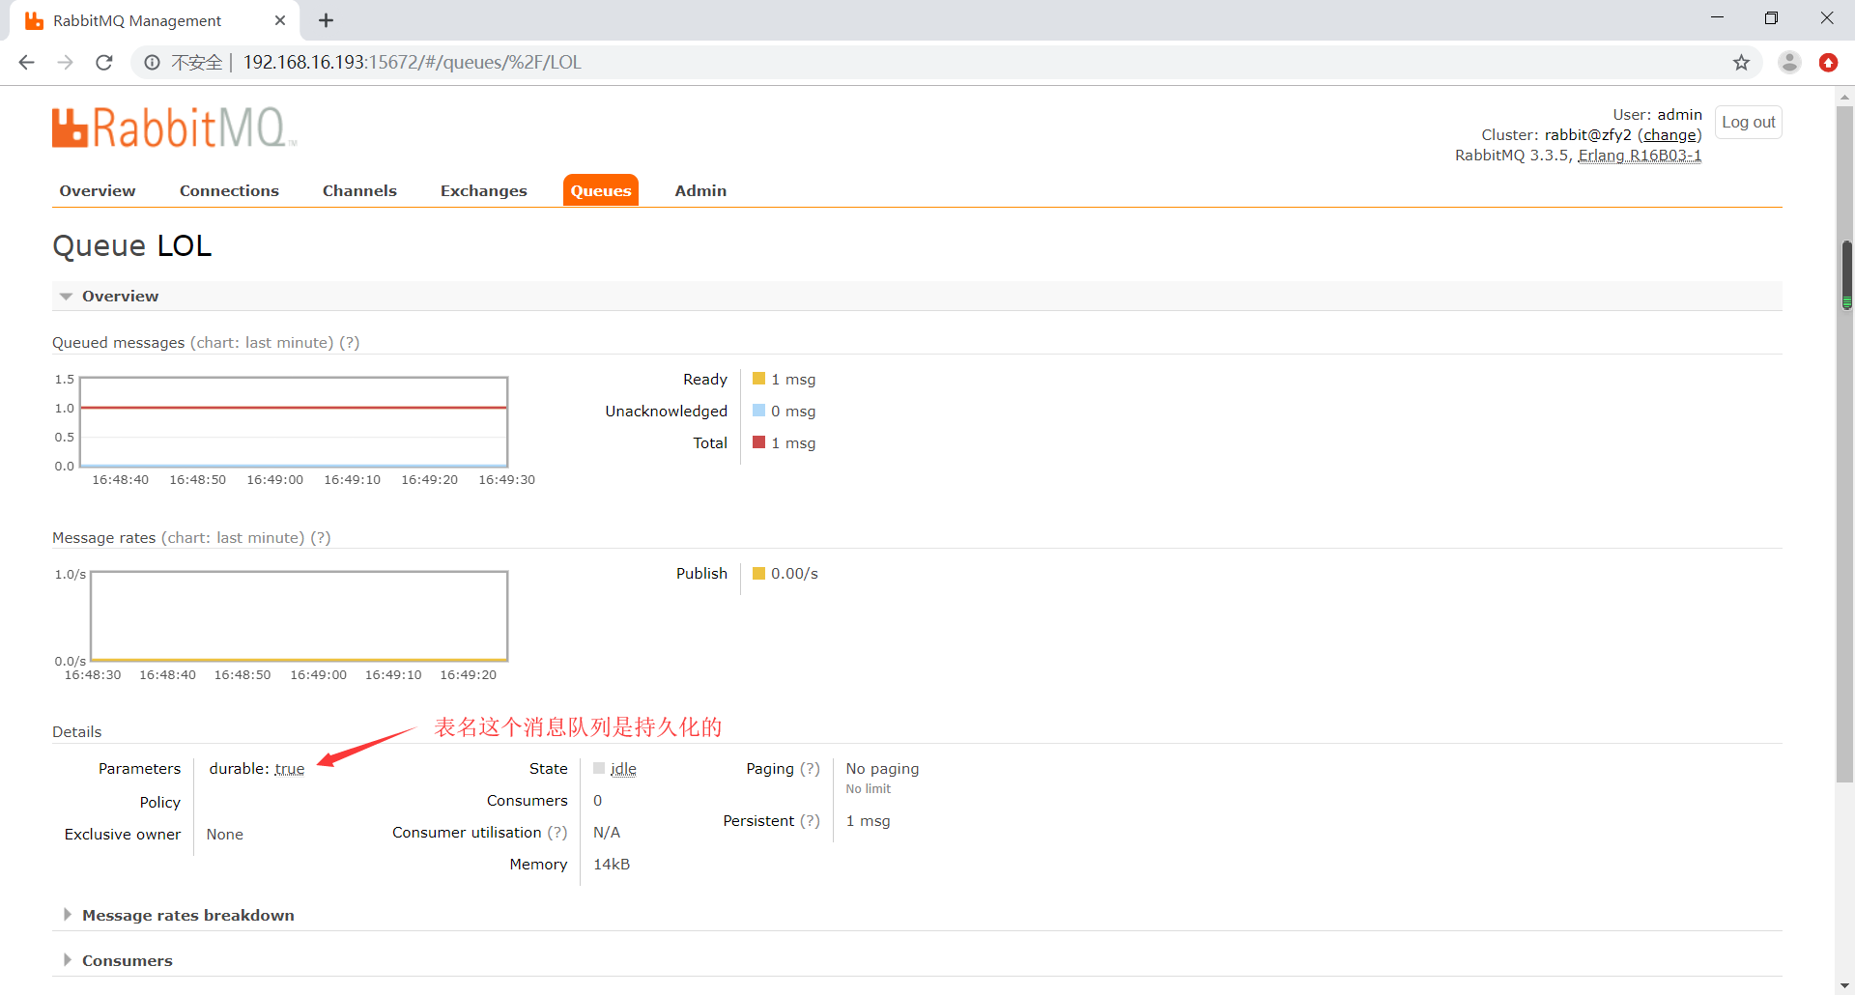1855x995 pixels.
Task: Click the Memory value 14kB
Action: 612,865
